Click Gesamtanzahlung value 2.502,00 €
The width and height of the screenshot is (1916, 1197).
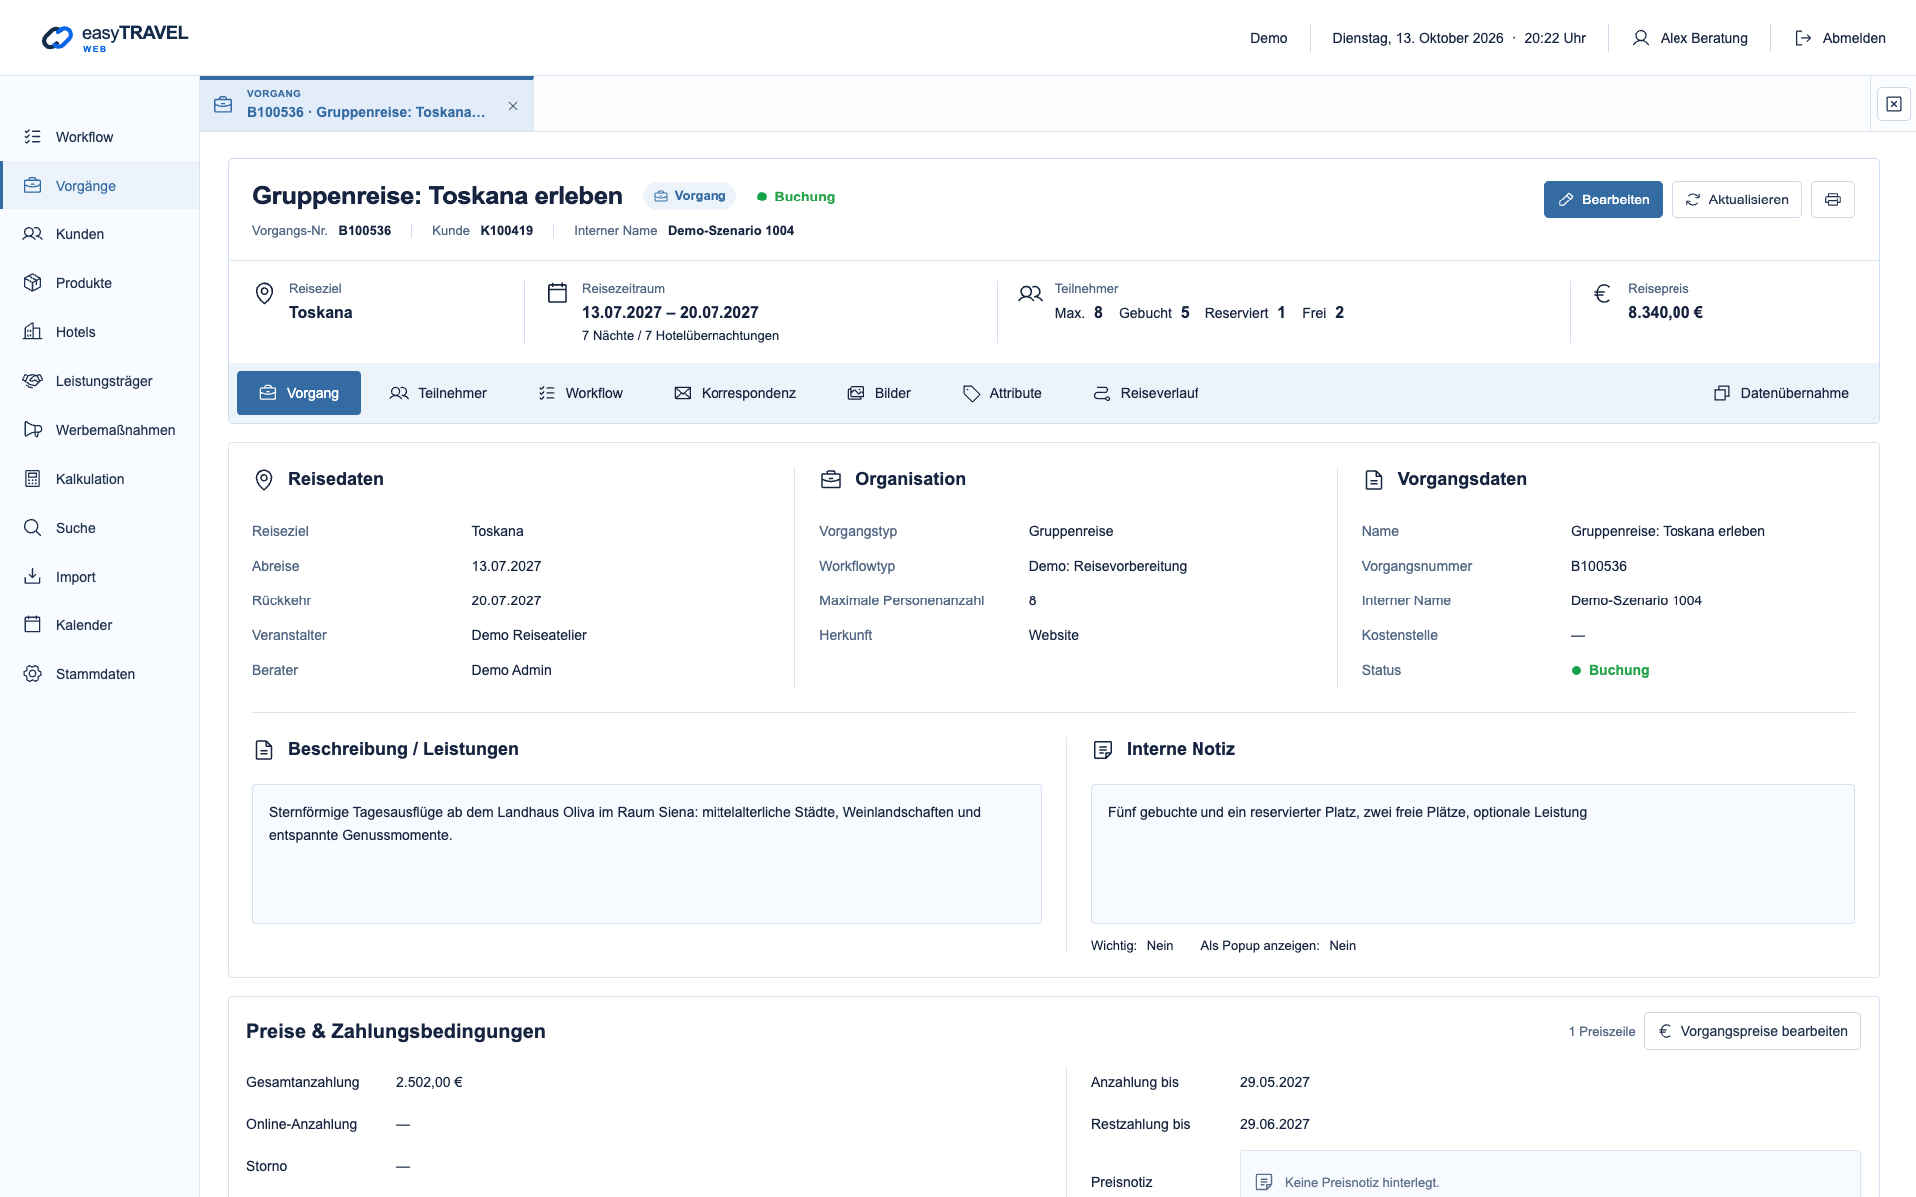click(429, 1082)
